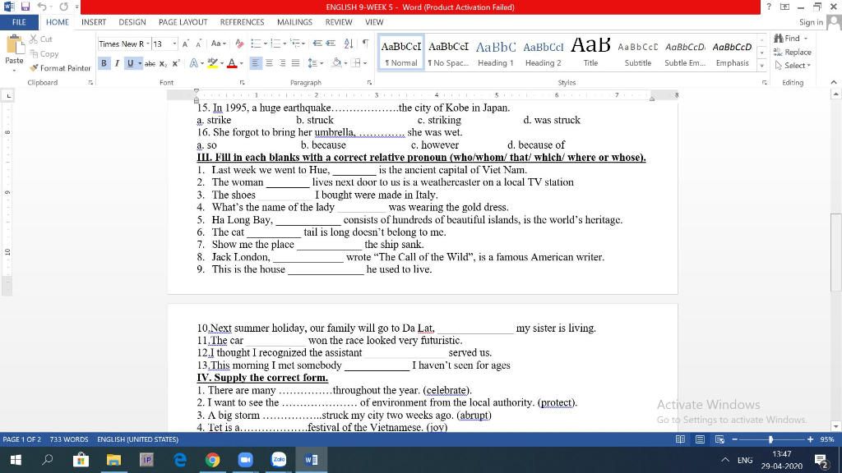This screenshot has height=473, width=842.
Task: Toggle Strikethrough formatting
Action: point(150,63)
